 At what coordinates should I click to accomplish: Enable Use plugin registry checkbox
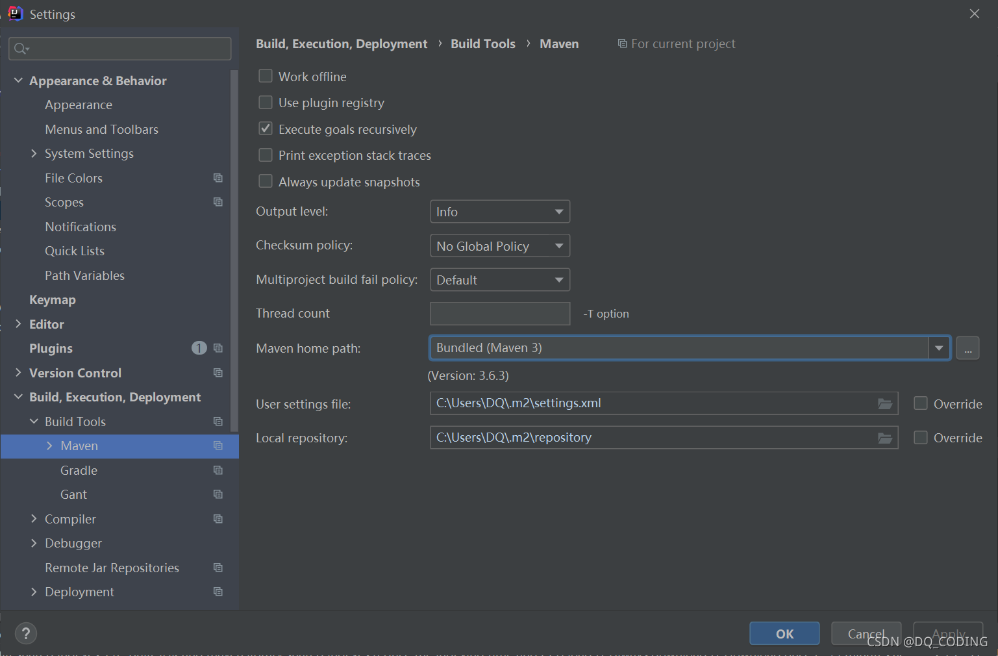tap(266, 103)
